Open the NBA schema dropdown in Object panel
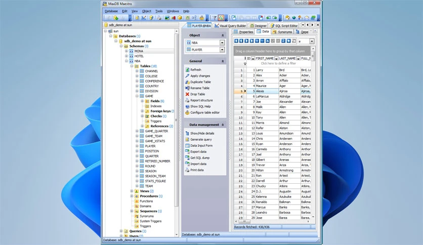Screen dimensions: 423x245 tap(222, 43)
